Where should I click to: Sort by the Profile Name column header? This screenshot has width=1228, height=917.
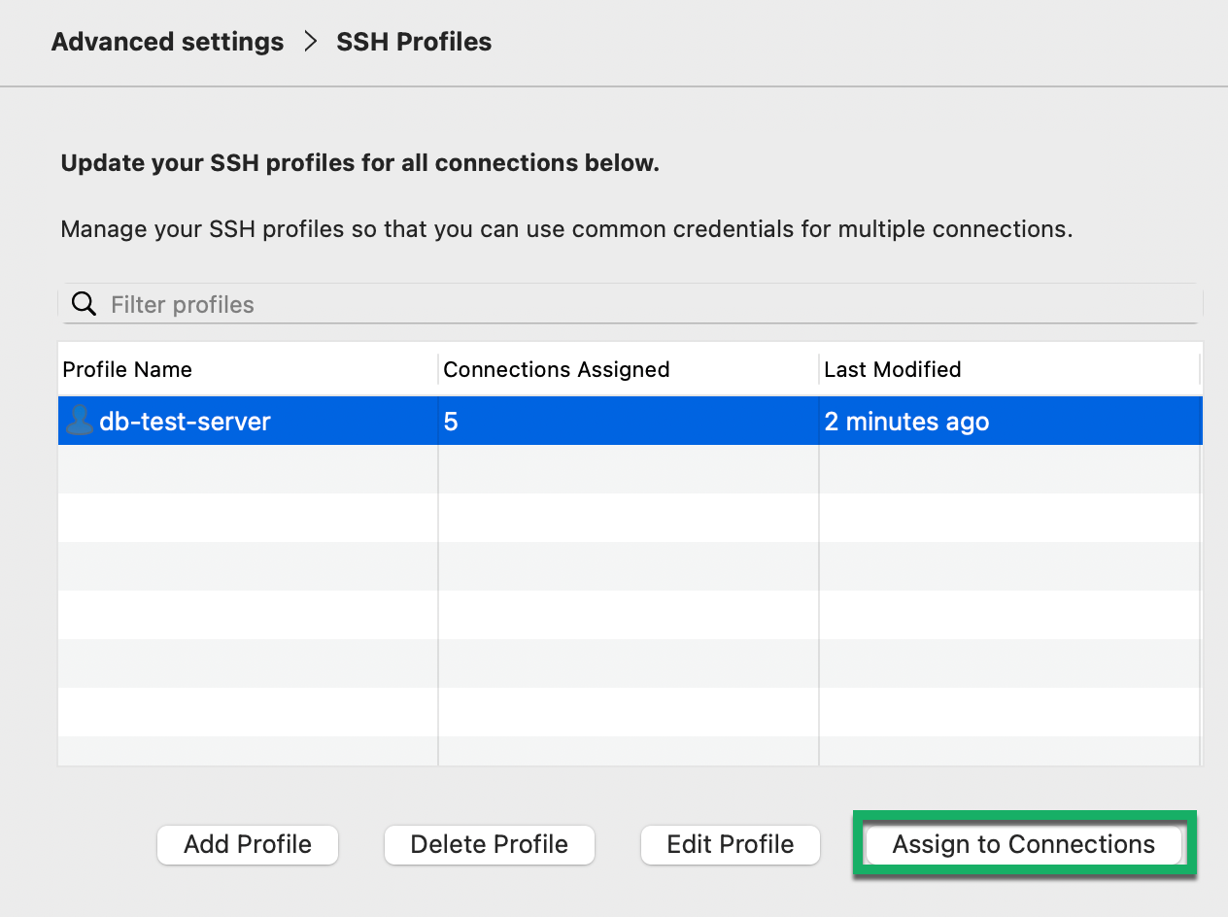pos(127,369)
